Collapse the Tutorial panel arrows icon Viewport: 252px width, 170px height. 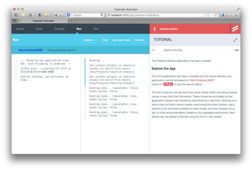235,40
